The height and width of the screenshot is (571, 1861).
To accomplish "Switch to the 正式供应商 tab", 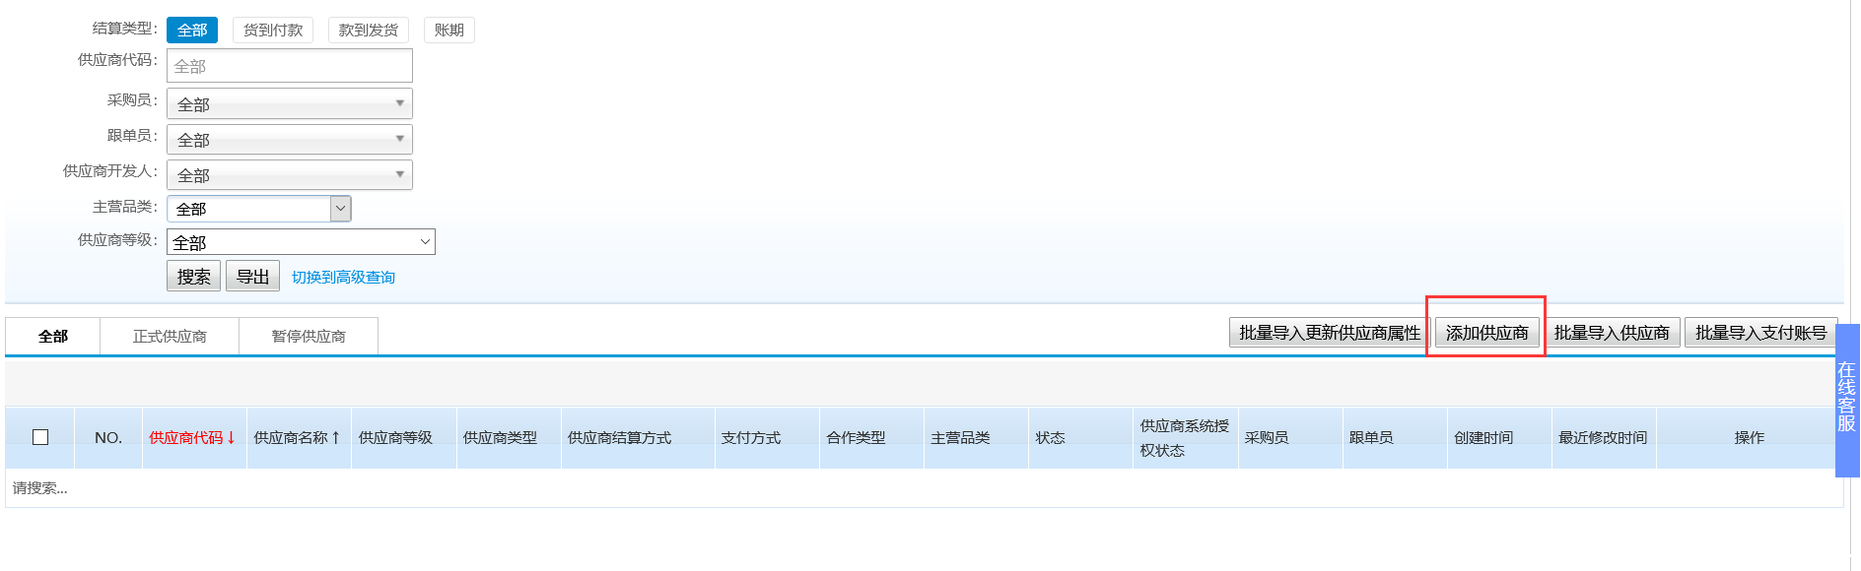I will (x=170, y=337).
